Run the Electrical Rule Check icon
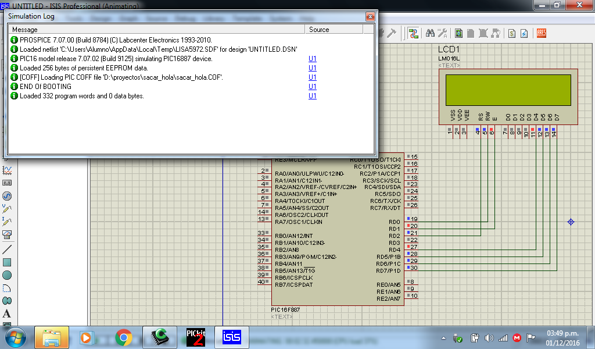 point(524,33)
